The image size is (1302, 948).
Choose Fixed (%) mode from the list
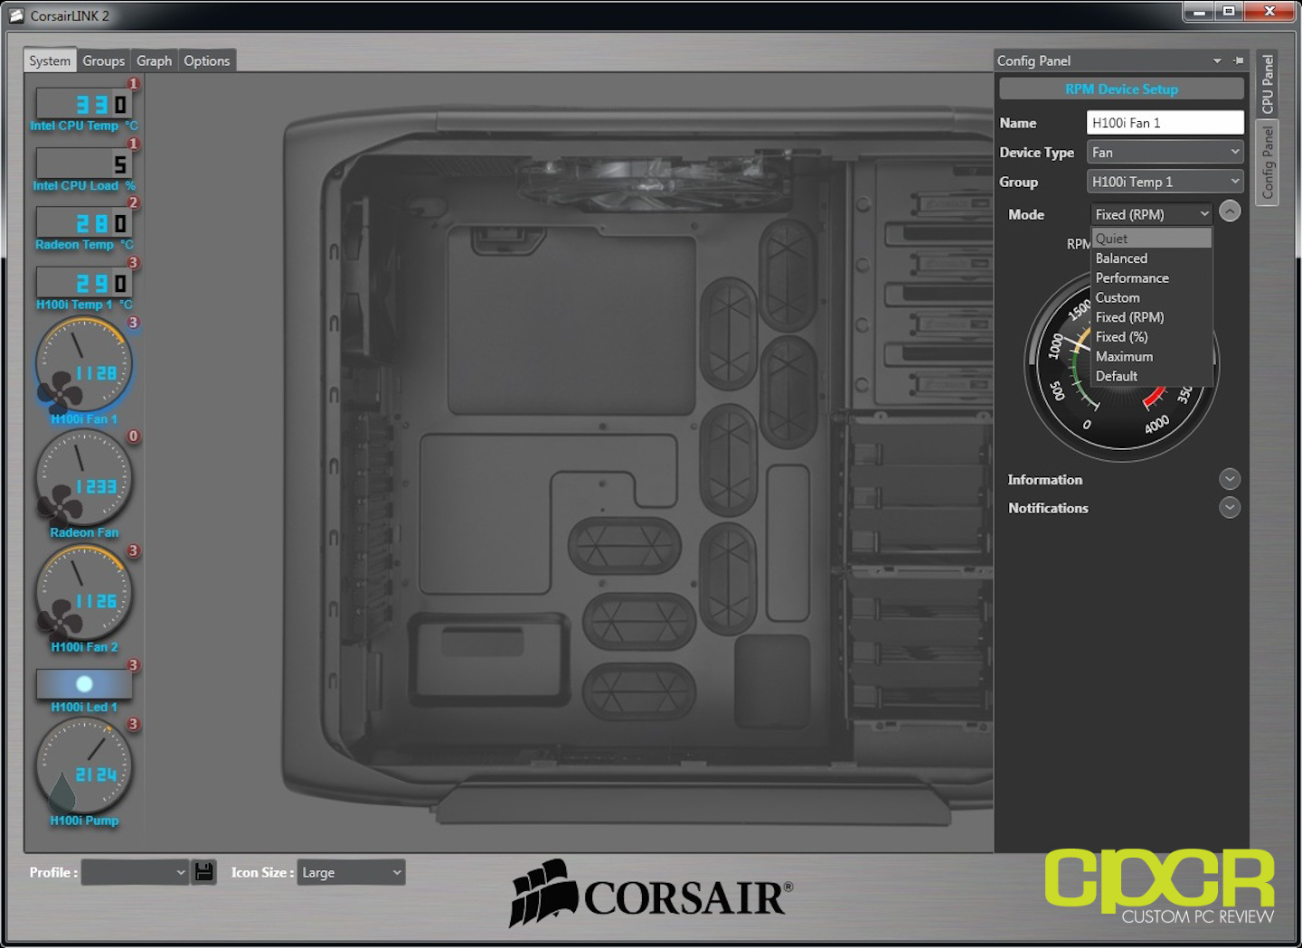click(x=1152, y=337)
